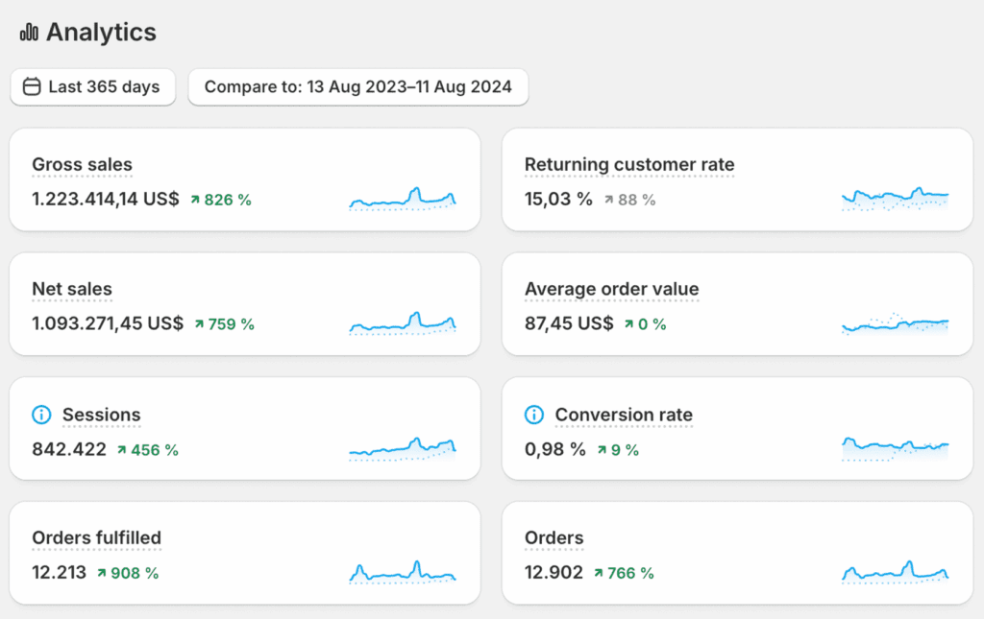Image resolution: width=984 pixels, height=619 pixels.
Task: Click the green arrow beside 908 %
Action: click(102, 573)
